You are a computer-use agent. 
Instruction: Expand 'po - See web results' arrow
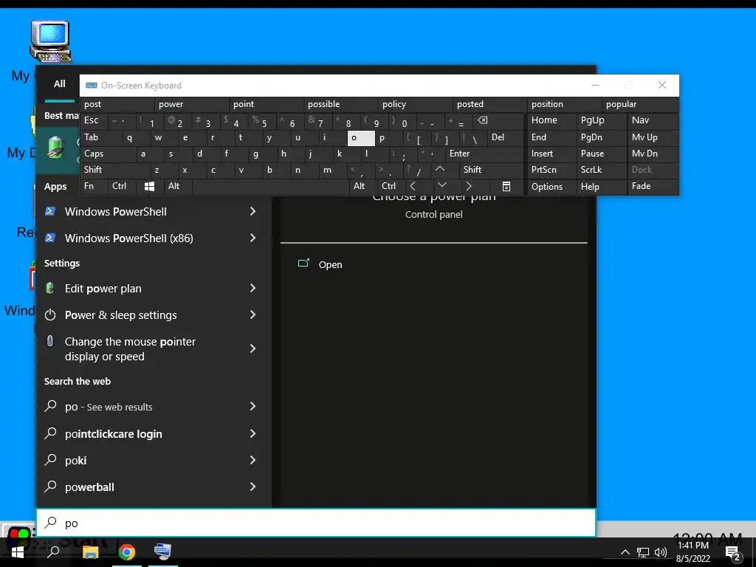click(252, 407)
